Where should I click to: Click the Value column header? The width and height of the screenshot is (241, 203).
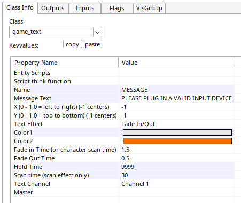[176, 63]
